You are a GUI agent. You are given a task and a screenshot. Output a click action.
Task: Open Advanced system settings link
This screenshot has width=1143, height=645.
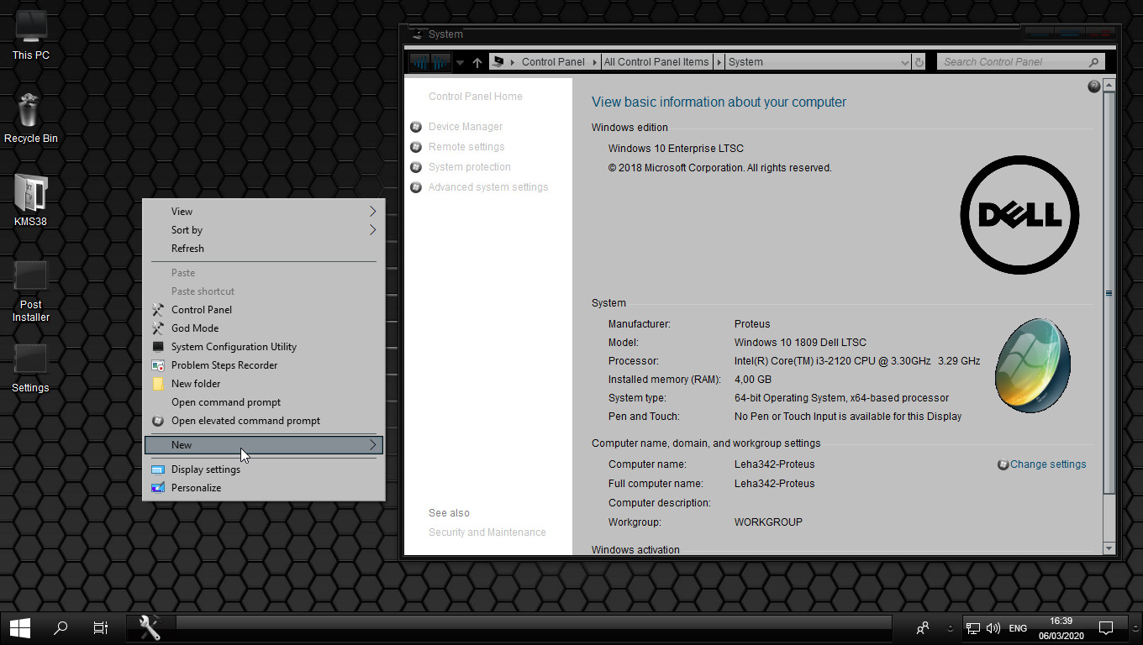click(488, 187)
